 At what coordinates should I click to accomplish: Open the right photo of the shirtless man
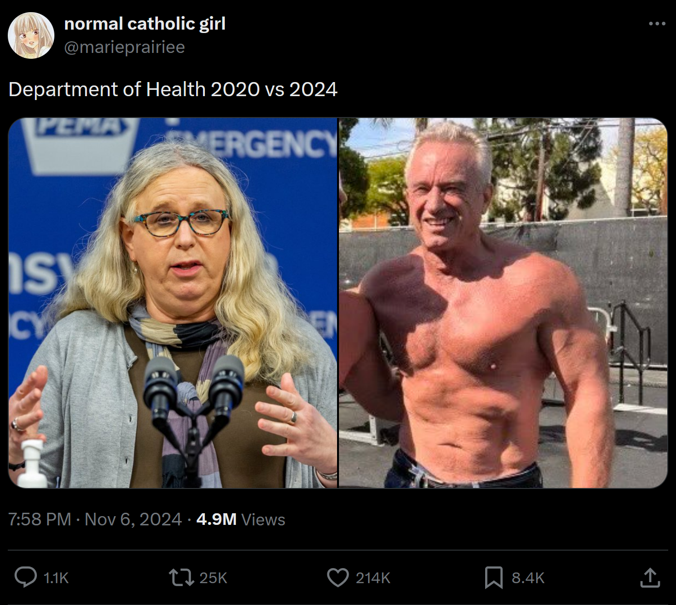pyautogui.click(x=503, y=303)
